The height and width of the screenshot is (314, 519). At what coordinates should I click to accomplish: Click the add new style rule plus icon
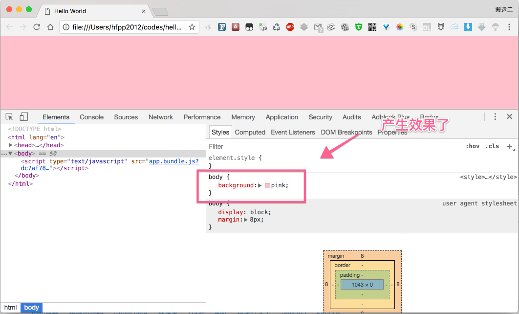(x=509, y=146)
